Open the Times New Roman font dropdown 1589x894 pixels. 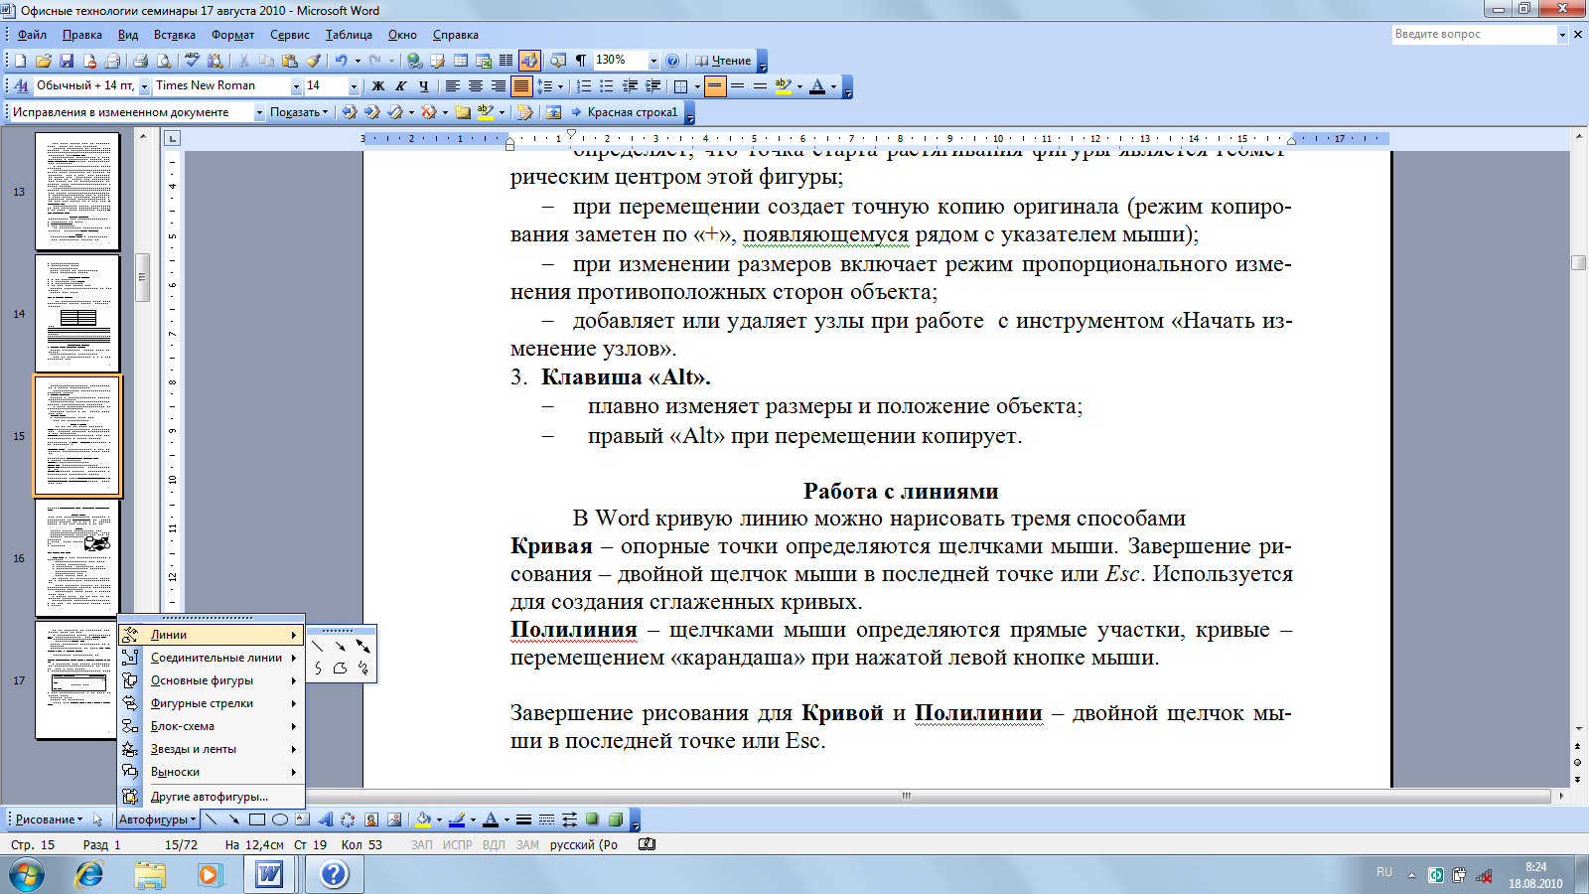[295, 86]
